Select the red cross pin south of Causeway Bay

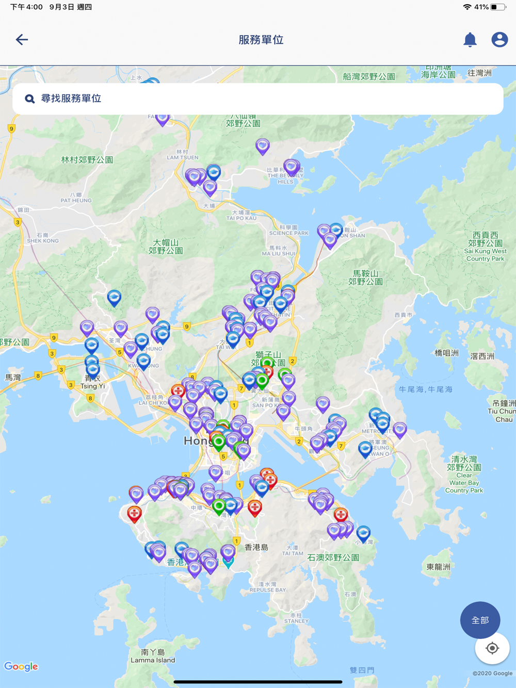(x=255, y=507)
